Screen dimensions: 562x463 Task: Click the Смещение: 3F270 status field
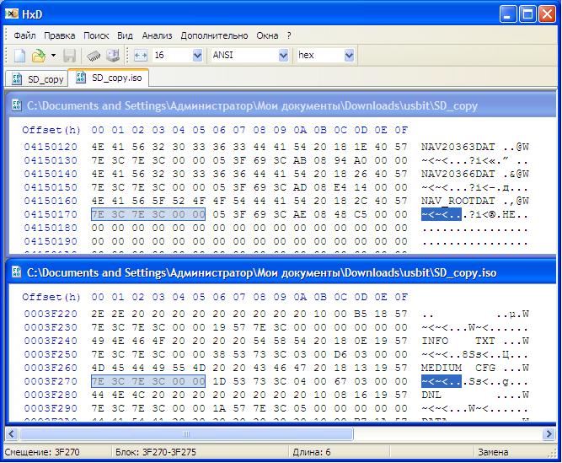pyautogui.click(x=42, y=452)
